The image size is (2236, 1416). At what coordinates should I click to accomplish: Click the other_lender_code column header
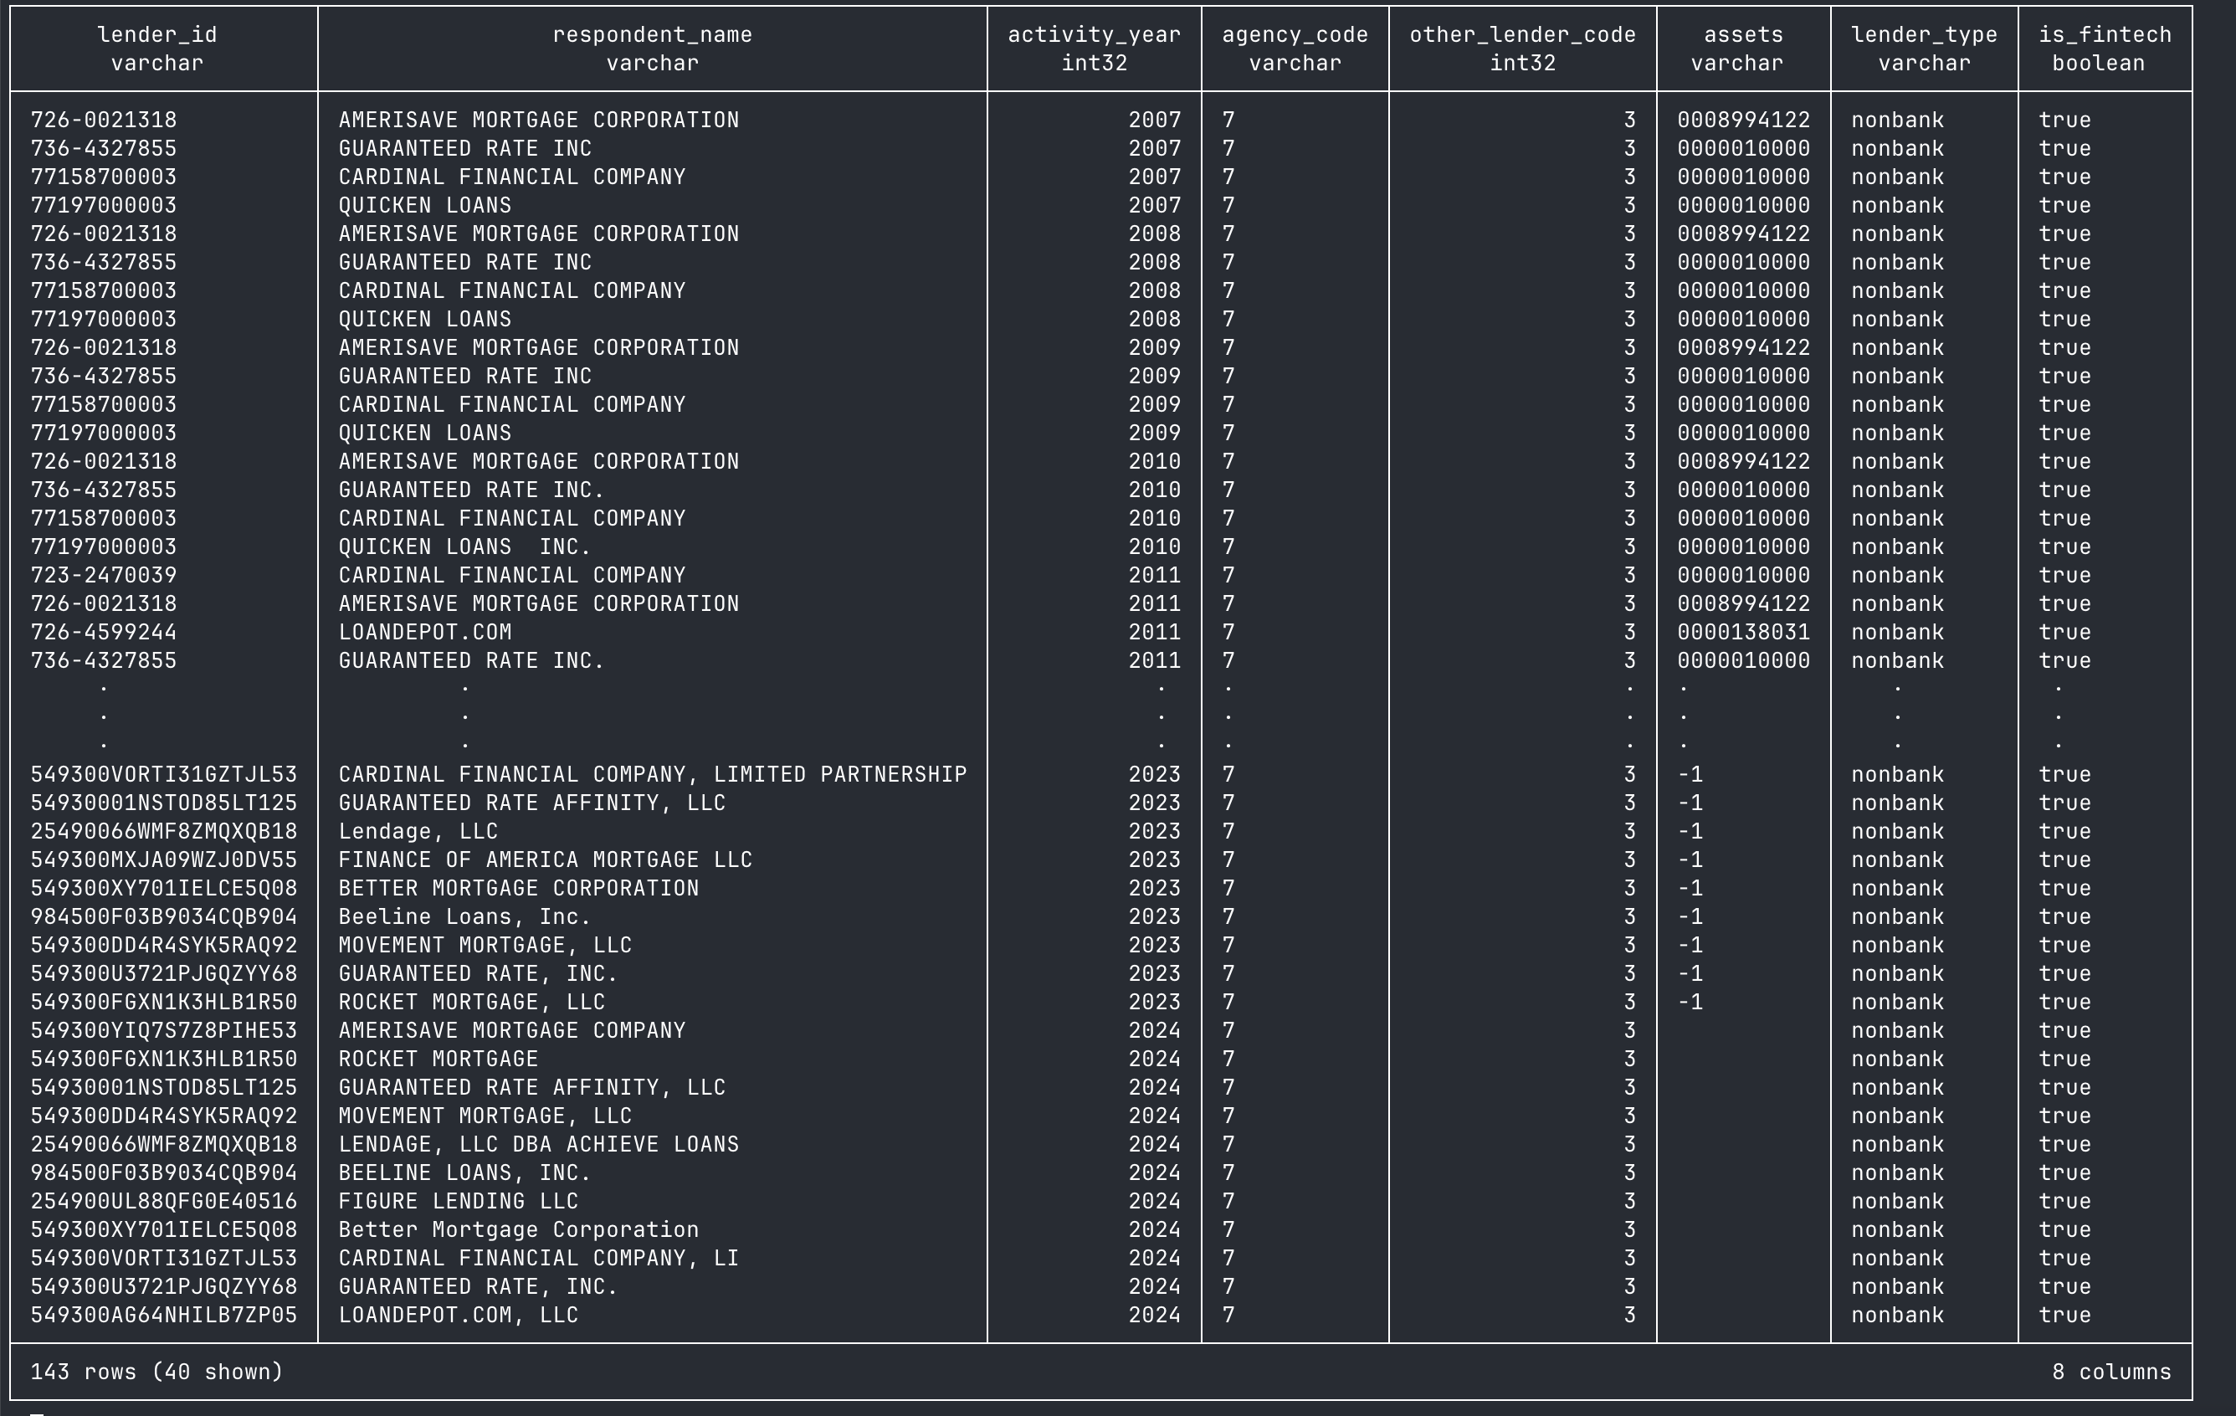coord(1522,35)
